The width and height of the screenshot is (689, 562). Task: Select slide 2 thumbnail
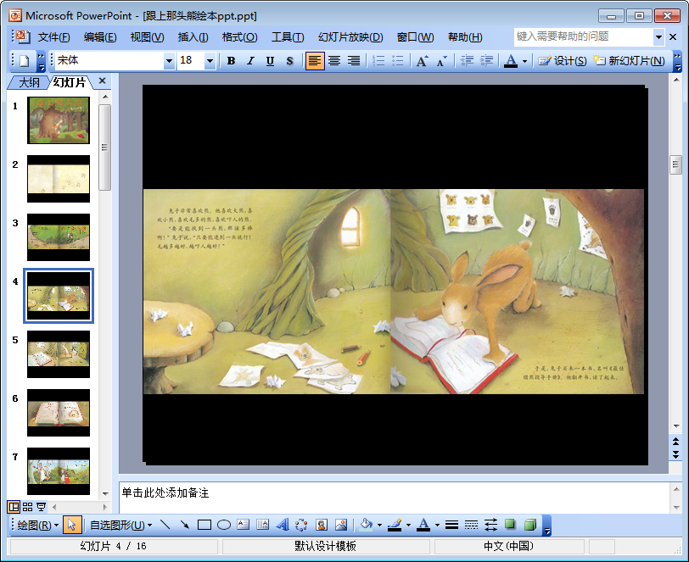click(59, 179)
